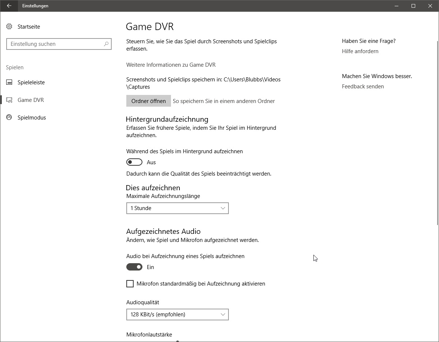Click the vertical scrollbar on the right
This screenshot has width=439, height=342.
[x=437, y=133]
